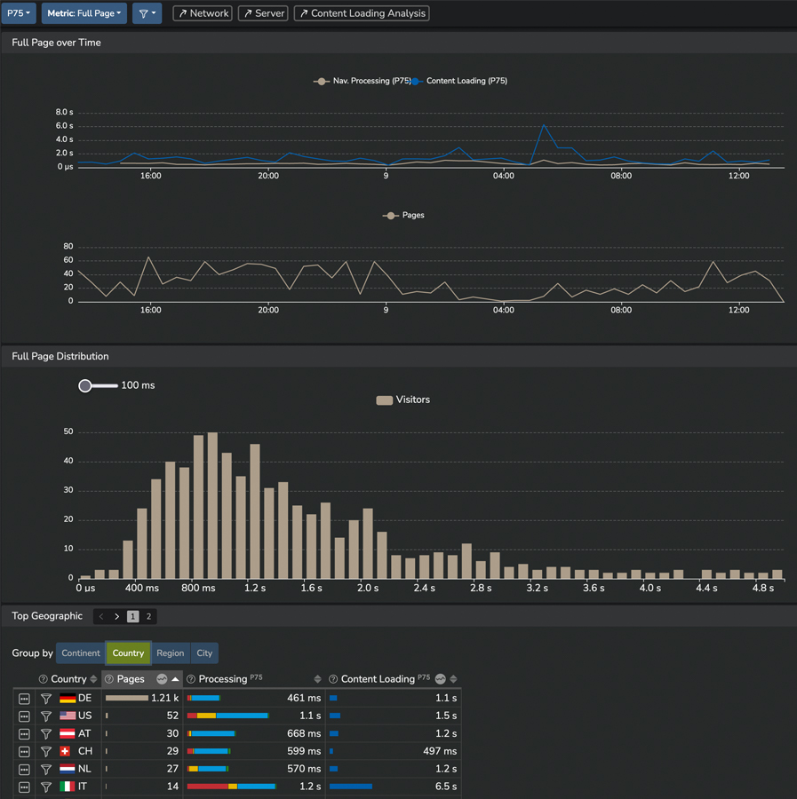The width and height of the screenshot is (797, 799).
Task: Select page 2 of Top Geographic
Action: point(148,617)
